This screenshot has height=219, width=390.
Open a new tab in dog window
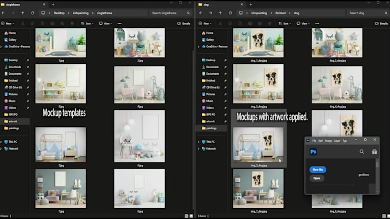pyautogui.click(x=251, y=5)
